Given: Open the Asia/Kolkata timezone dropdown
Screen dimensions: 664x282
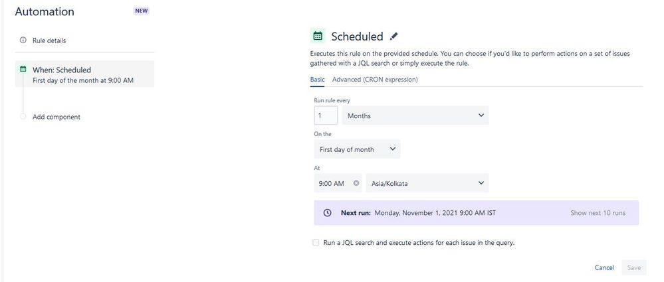Looking at the screenshot, I should pos(427,183).
